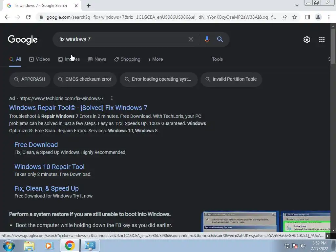Open Chrome's three-dot menu
This screenshot has width=336, height=252.
(x=329, y=17)
